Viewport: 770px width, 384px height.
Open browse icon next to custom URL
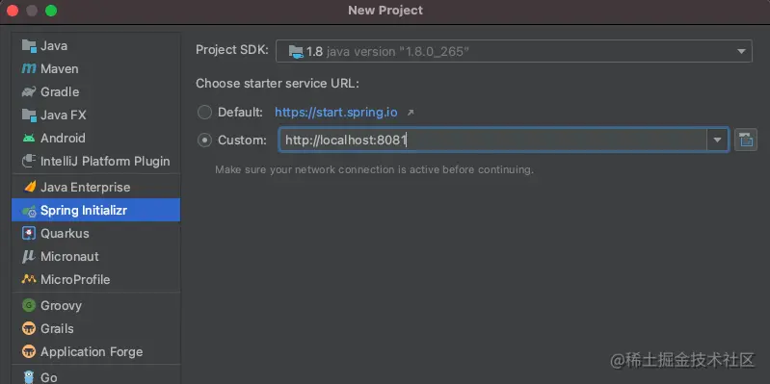(746, 141)
